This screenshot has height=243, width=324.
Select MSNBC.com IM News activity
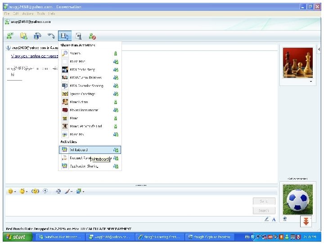pos(90,78)
